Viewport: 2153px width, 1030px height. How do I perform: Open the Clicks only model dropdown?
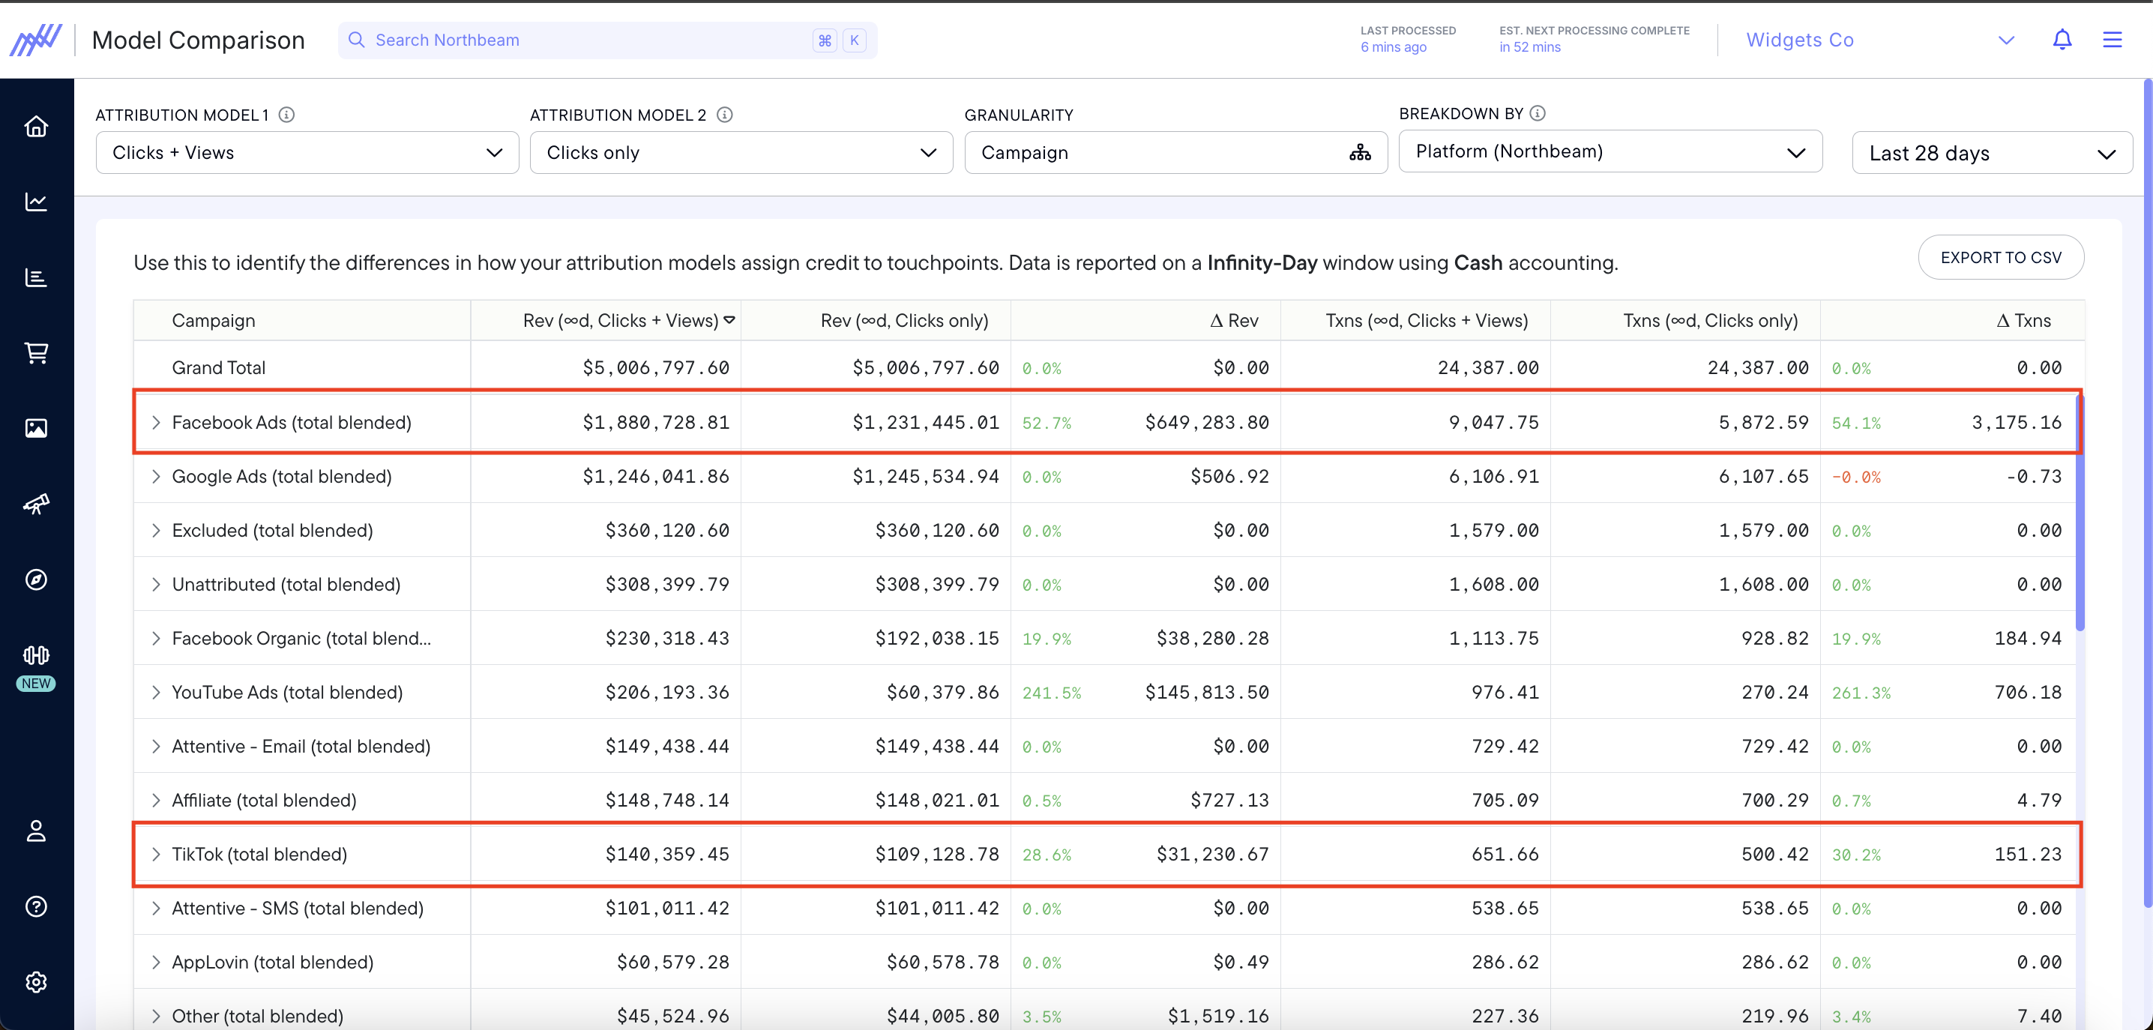pyautogui.click(x=741, y=152)
